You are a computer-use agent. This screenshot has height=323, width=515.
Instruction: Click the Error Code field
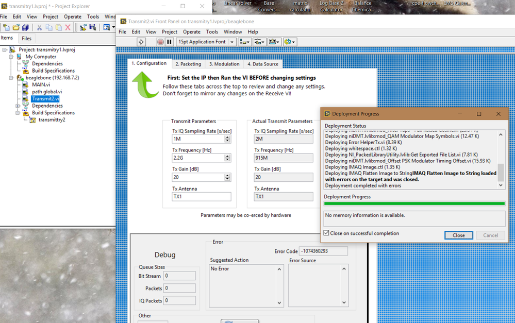coord(323,251)
